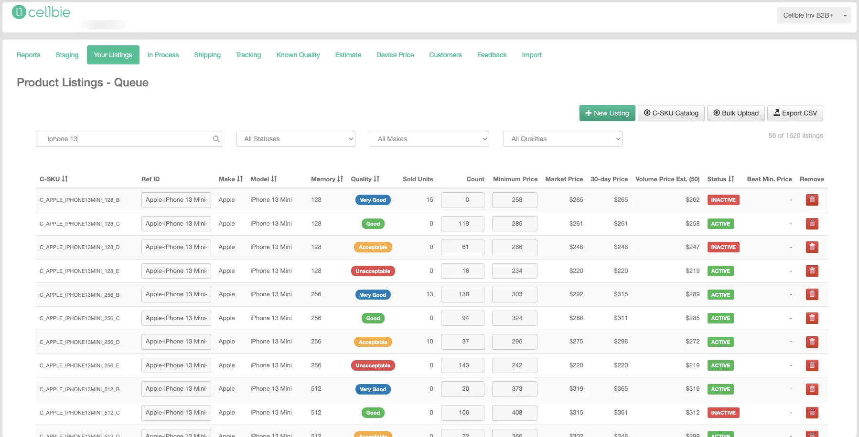Toggle ACTIVE status for 128_C listing
859x437 pixels.
click(x=720, y=224)
